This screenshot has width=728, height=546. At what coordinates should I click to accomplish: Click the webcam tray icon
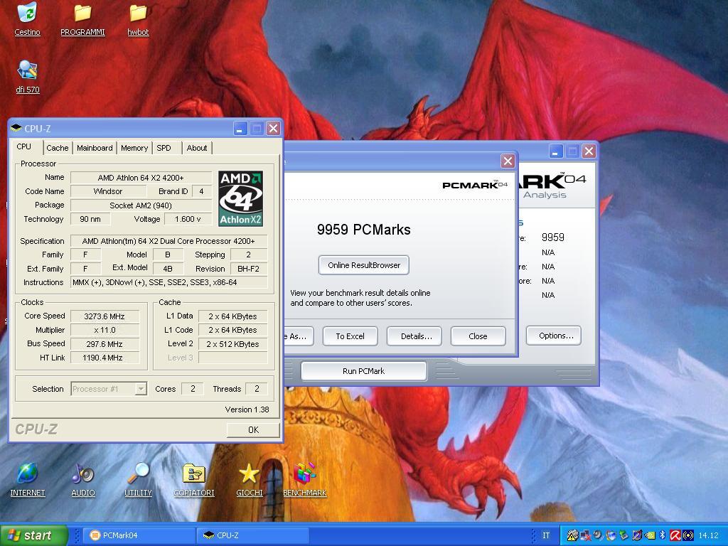[x=598, y=535]
